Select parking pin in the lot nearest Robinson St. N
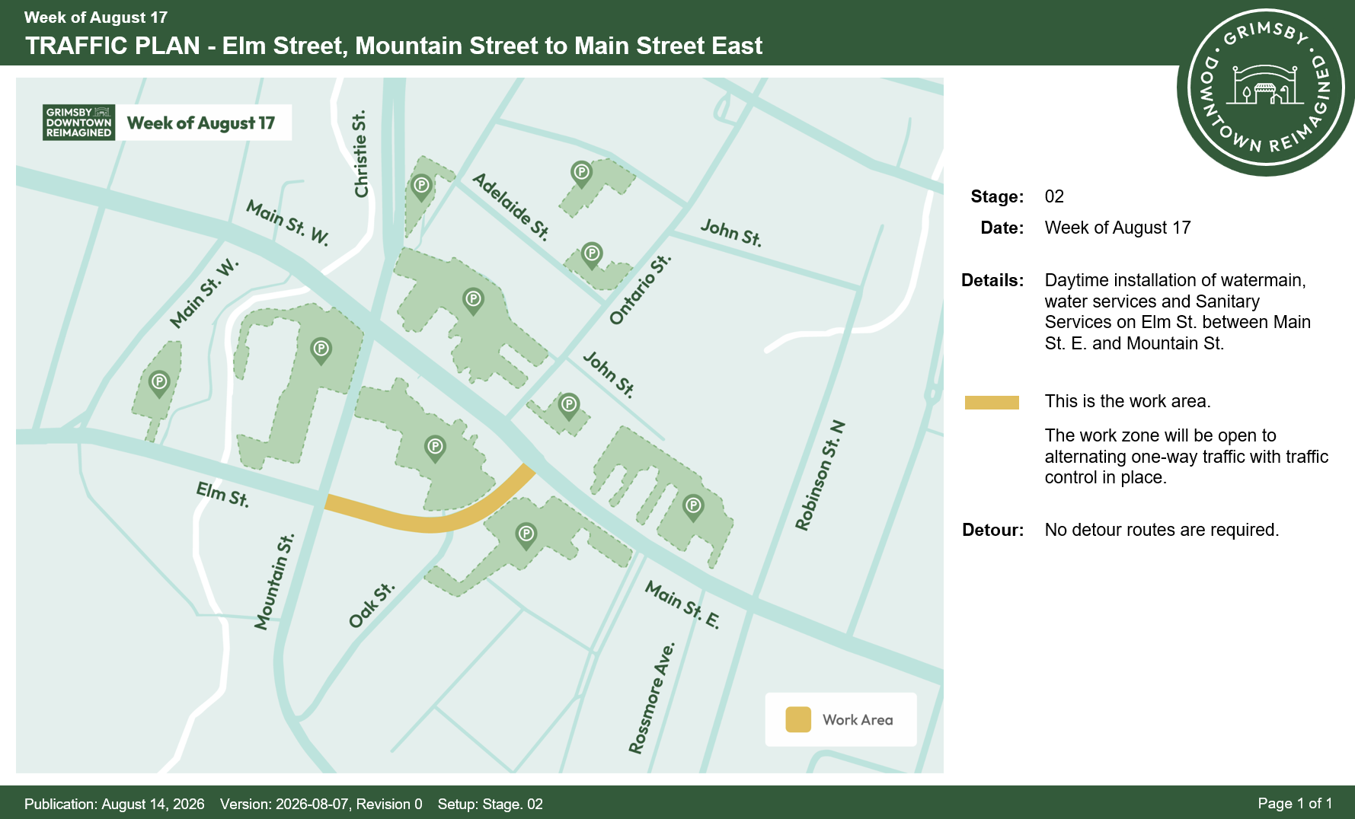1355x819 pixels. pos(693,506)
